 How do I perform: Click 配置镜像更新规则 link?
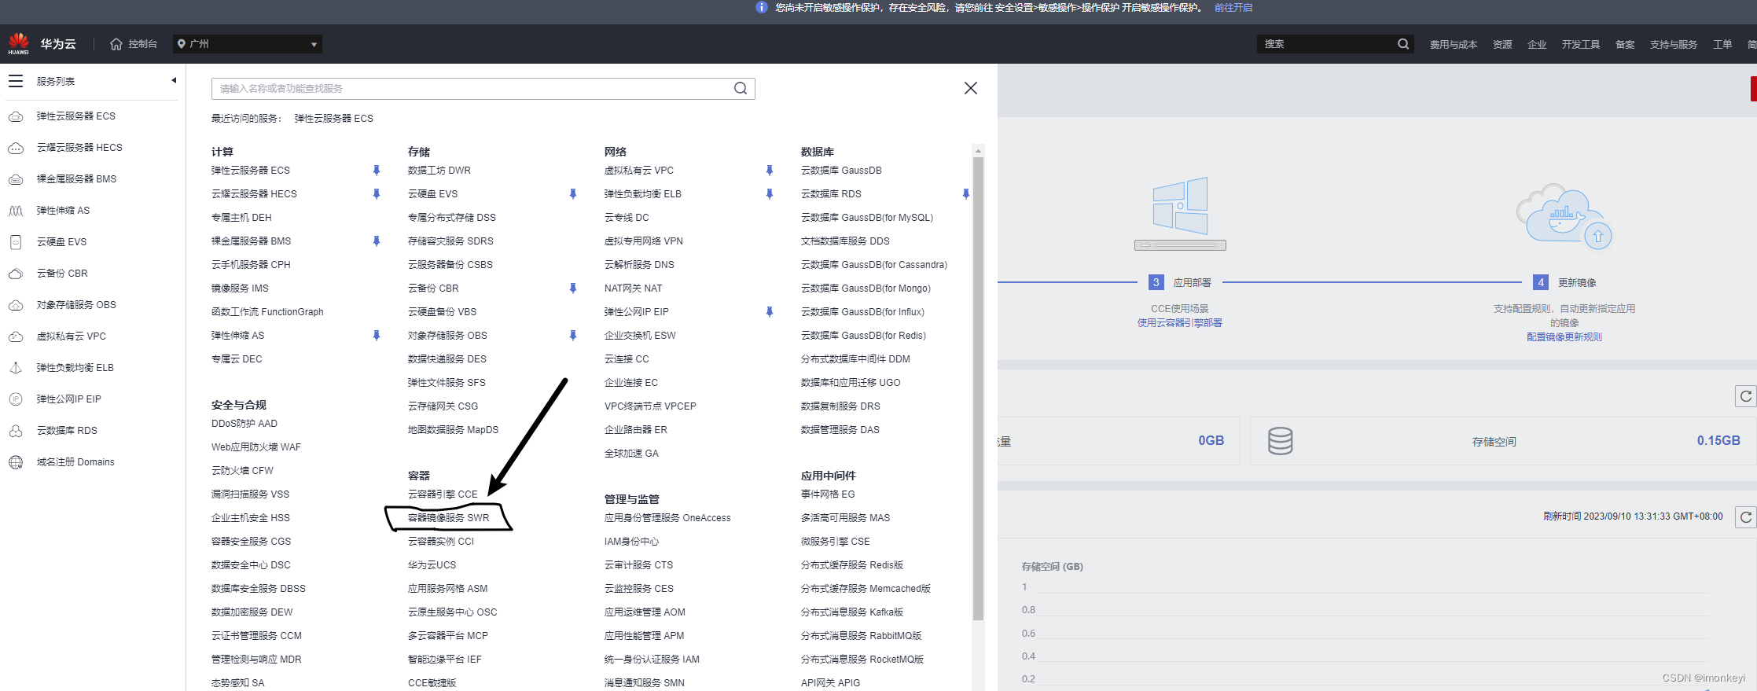click(x=1564, y=337)
